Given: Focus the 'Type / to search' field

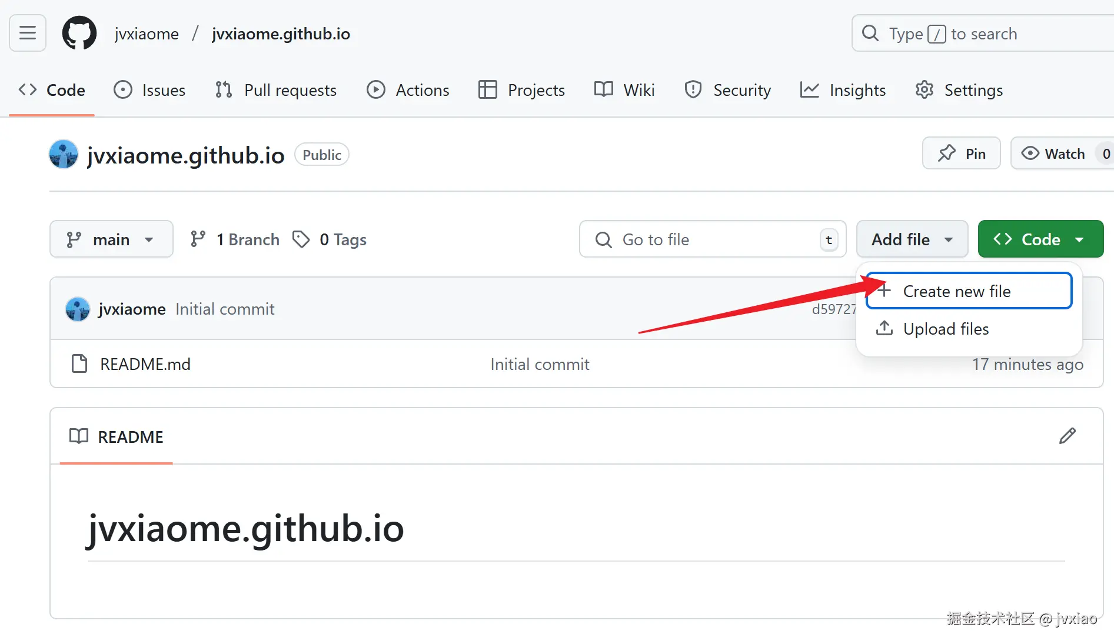Looking at the screenshot, I should (982, 34).
